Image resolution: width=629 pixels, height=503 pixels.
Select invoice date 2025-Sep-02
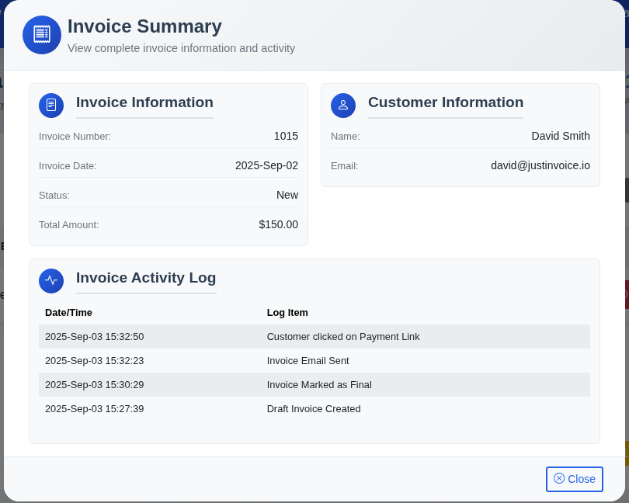tap(266, 165)
